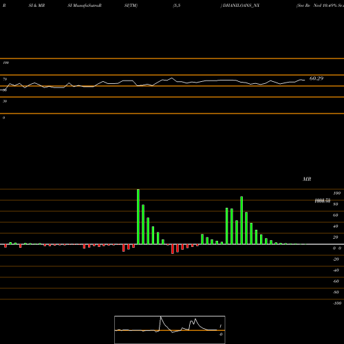Click the 100 axis label of MR panel
This screenshot has width=344, height=344.
336,193
